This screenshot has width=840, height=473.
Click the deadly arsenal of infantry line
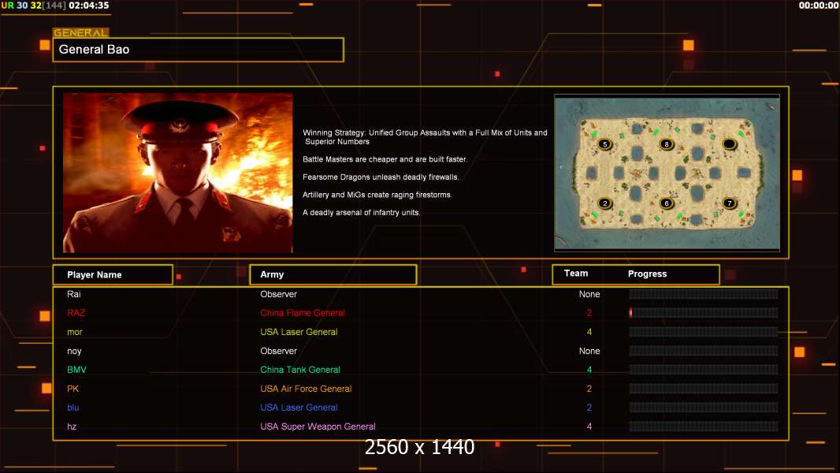pos(361,213)
